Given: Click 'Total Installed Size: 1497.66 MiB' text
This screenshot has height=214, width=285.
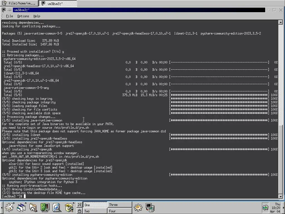Looking at the screenshot, I should pyautogui.click(x=30, y=44).
